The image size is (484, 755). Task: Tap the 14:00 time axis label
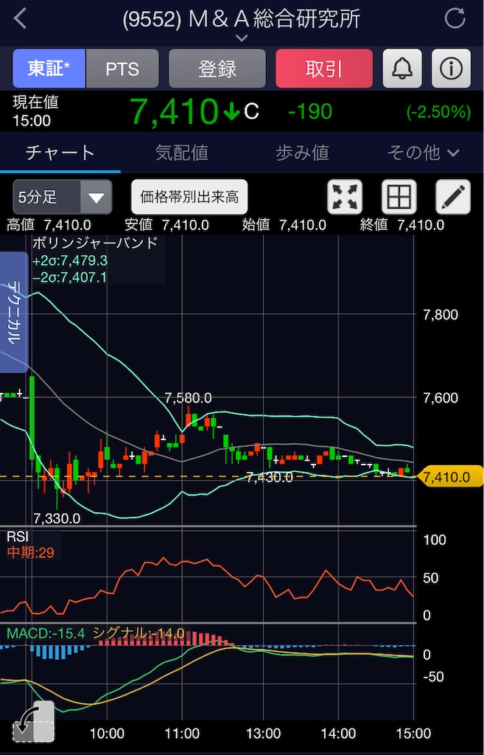(x=339, y=734)
